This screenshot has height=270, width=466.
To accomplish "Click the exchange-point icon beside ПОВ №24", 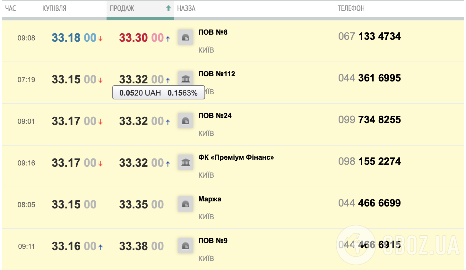I will tap(186, 121).
